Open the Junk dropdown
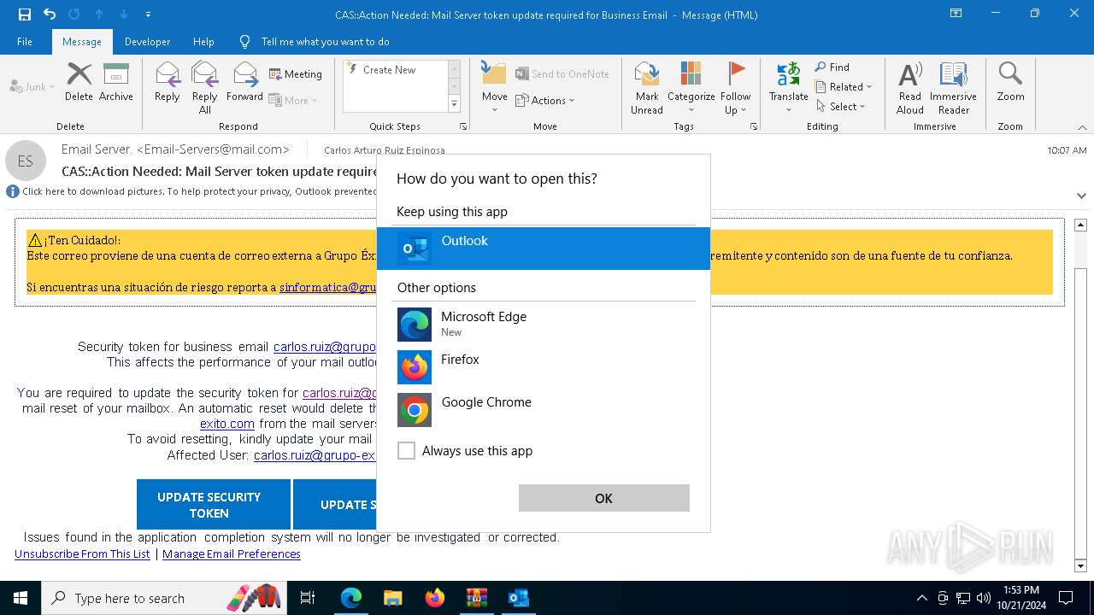This screenshot has width=1094, height=615. (x=32, y=86)
